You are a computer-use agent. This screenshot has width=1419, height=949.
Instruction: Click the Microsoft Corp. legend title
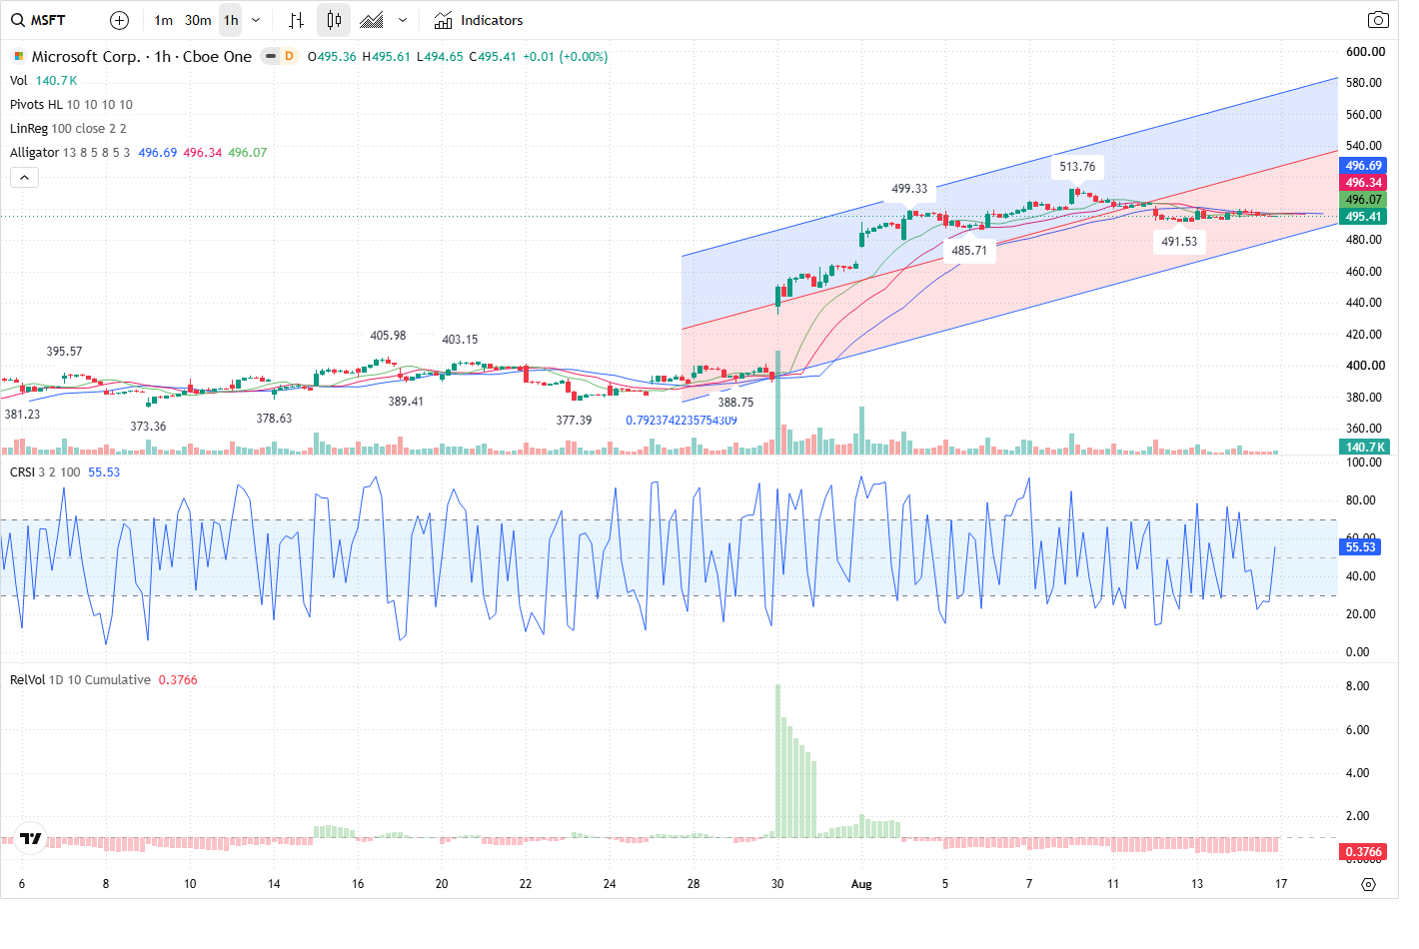click(142, 57)
